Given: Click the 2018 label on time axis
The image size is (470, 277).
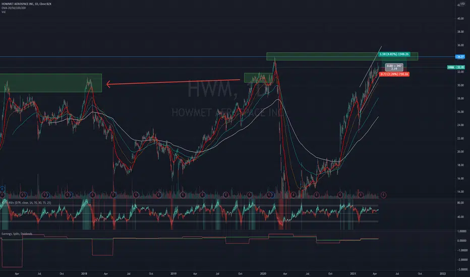Looking at the screenshot, I should coord(84,273).
